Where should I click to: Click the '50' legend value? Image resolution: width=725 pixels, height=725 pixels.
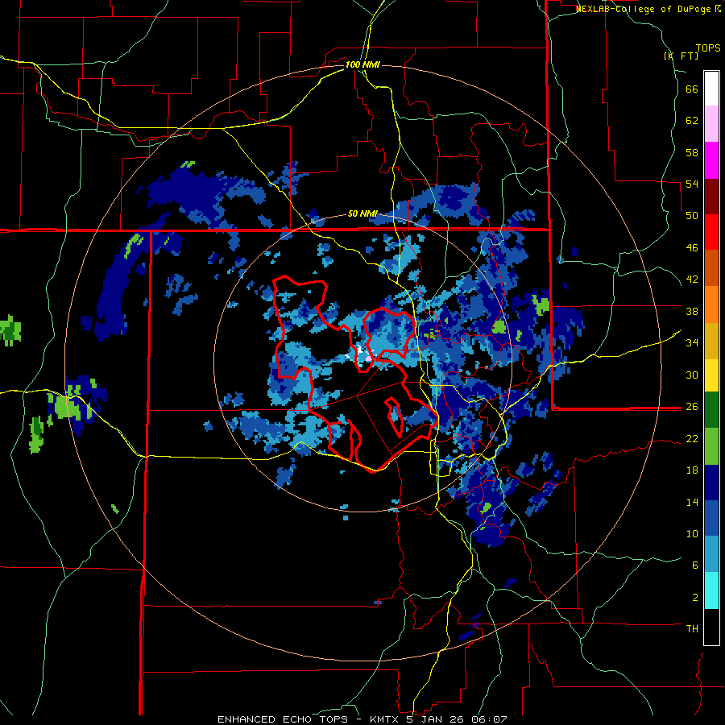tap(692, 216)
